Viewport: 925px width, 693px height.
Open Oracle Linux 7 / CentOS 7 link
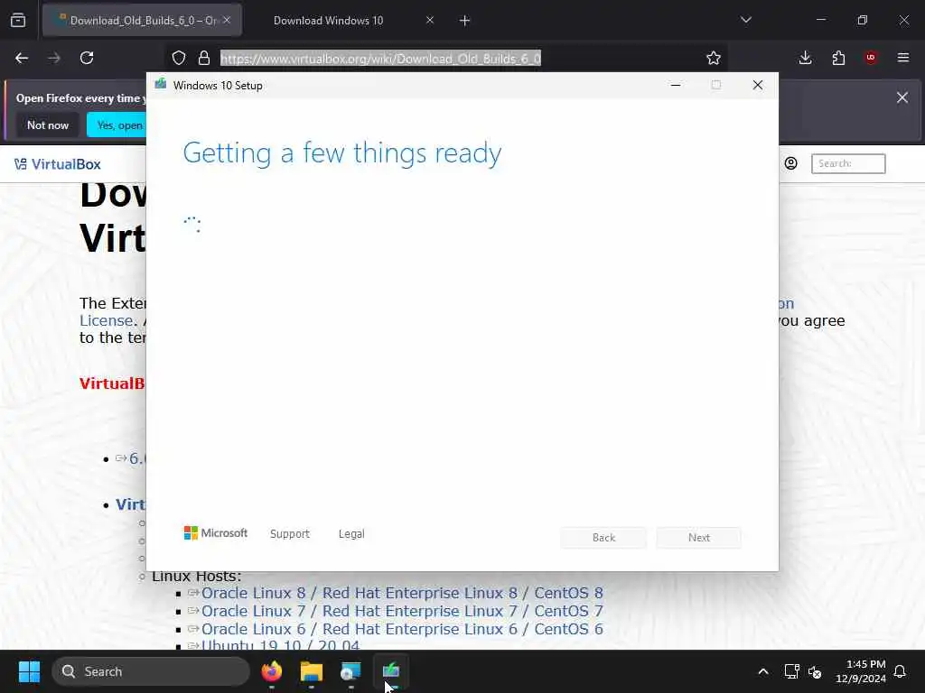pos(402,611)
